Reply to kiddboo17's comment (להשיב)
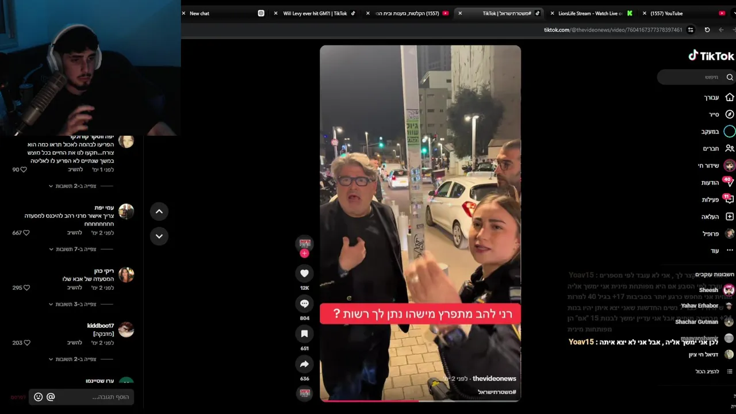 pyautogui.click(x=75, y=343)
